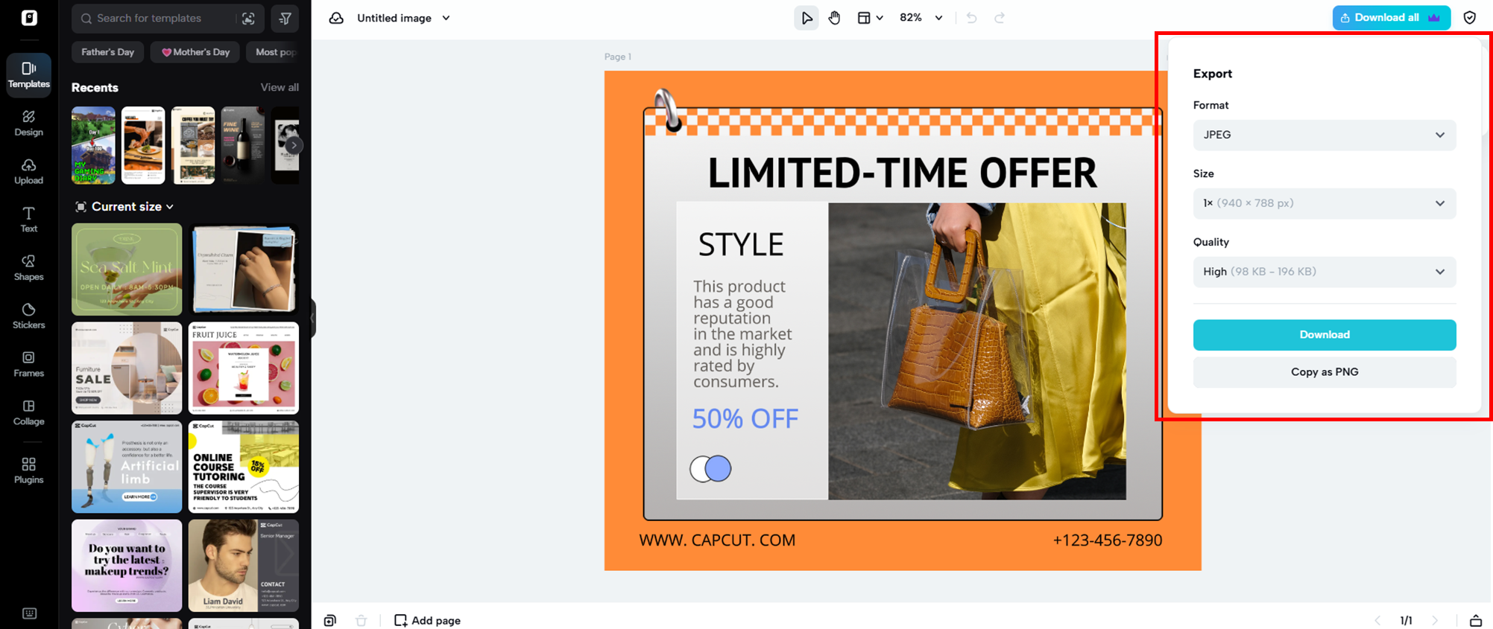Open the Format JPEG dropdown
Image resolution: width=1493 pixels, height=629 pixels.
[x=1324, y=135]
